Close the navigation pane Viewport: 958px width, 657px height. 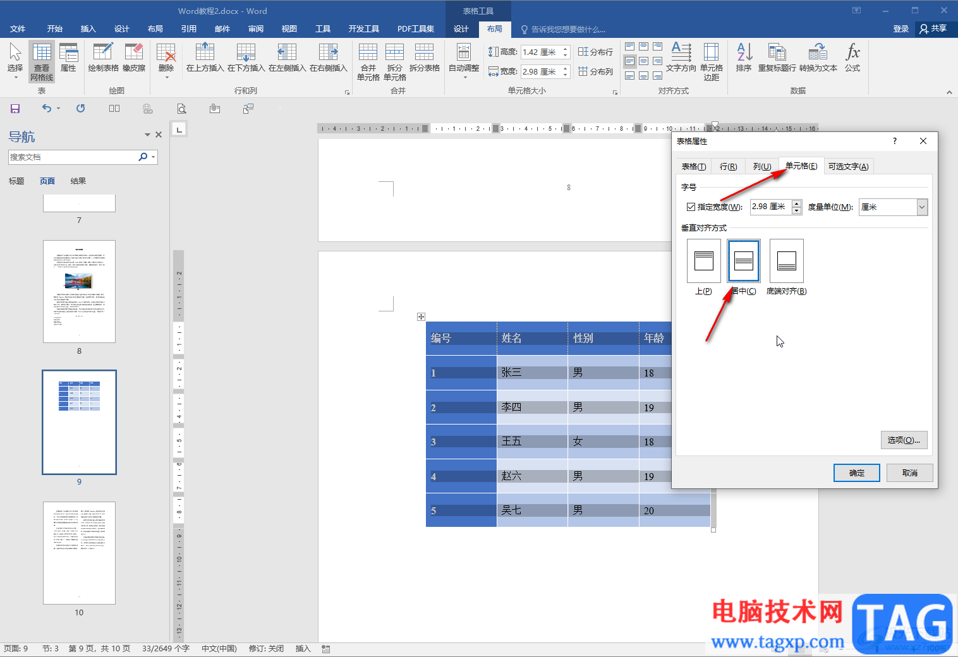(159, 135)
